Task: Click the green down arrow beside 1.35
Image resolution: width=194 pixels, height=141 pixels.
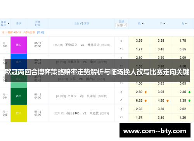Action: pyautogui.click(x=189, y=100)
